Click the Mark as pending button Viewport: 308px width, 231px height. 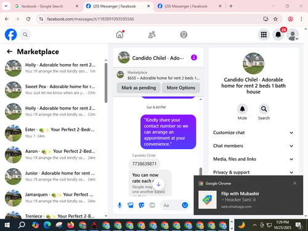point(139,87)
